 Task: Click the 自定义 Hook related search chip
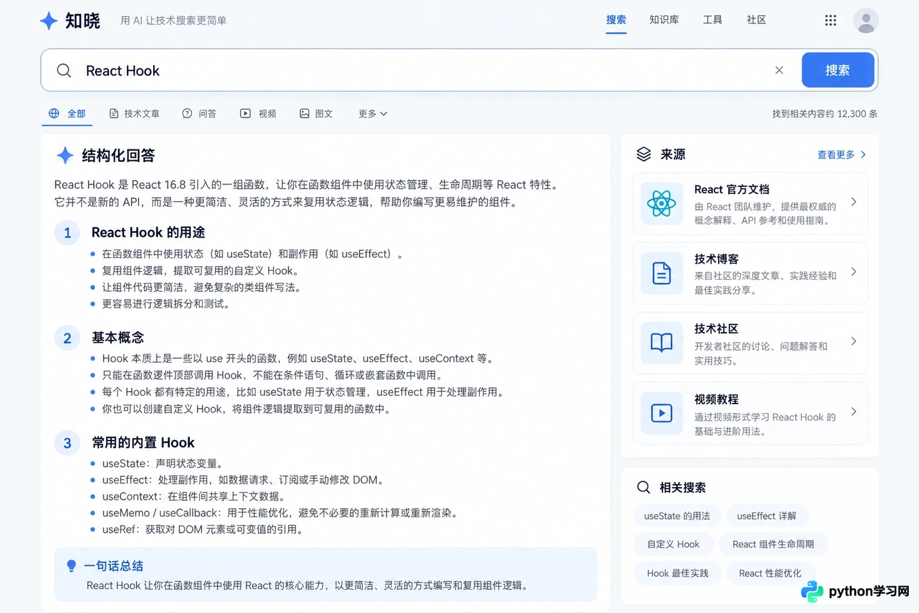coord(673,544)
